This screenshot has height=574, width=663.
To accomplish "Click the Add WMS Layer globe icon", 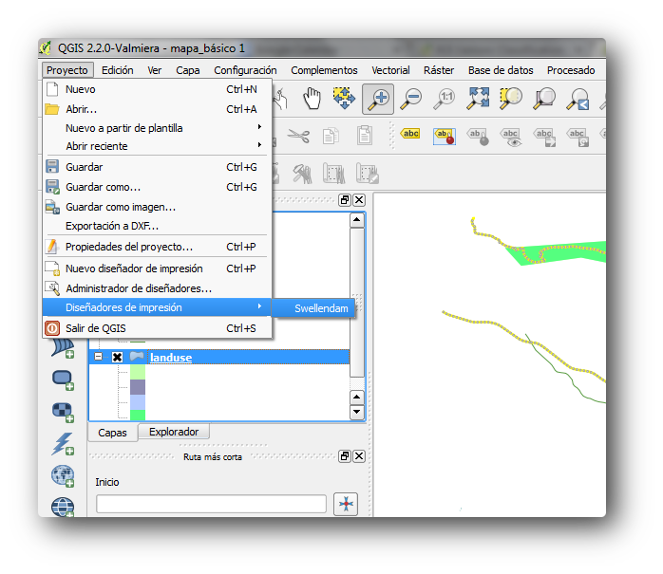I will (63, 475).
